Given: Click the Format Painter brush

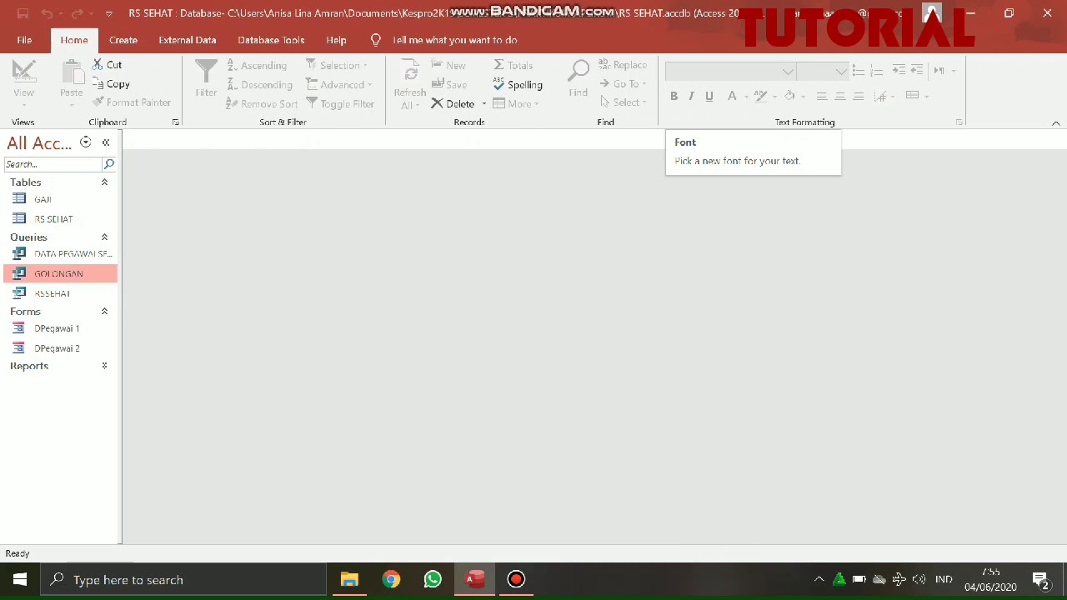Looking at the screenshot, I should tap(98, 102).
